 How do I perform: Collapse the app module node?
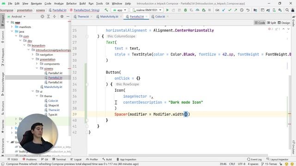click(x=8, y=22)
